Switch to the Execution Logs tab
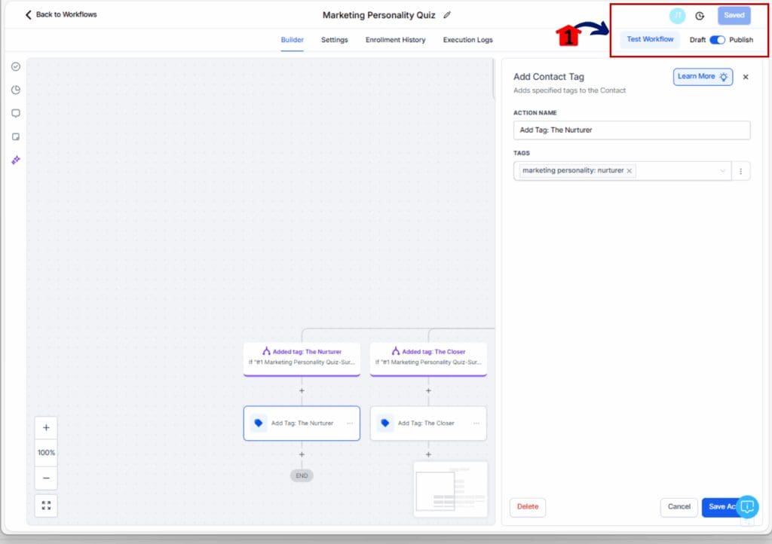772x544 pixels. pos(467,40)
